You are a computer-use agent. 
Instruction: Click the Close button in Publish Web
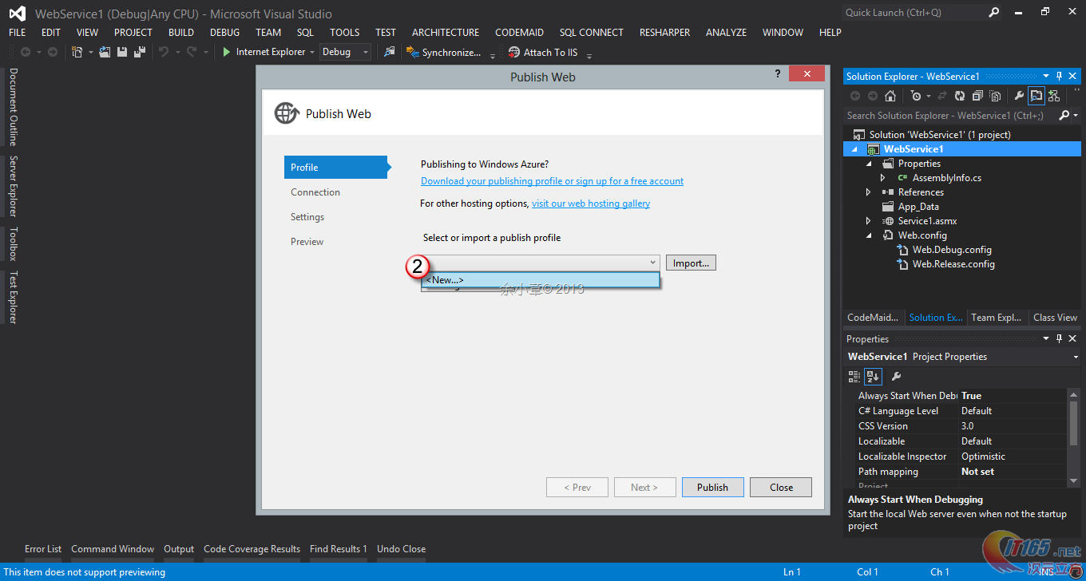coord(781,487)
